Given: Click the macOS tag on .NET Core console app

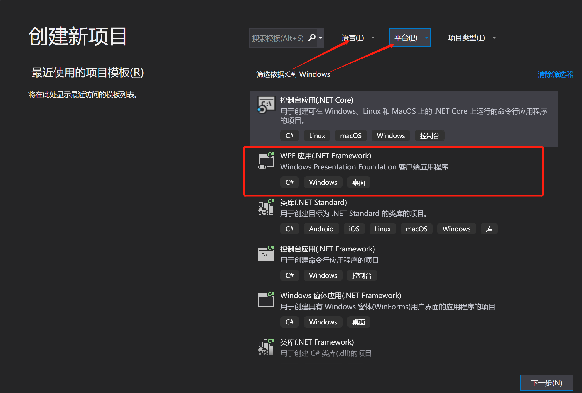Looking at the screenshot, I should click(x=351, y=136).
